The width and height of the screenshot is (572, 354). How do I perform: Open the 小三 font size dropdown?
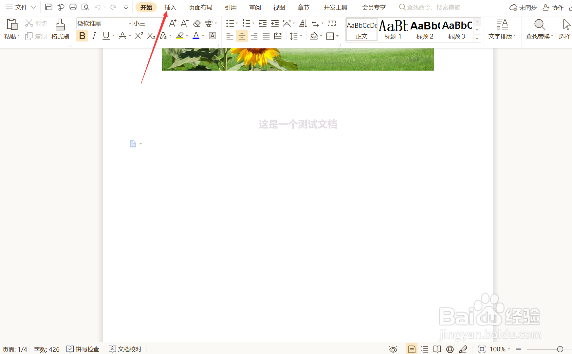click(146, 23)
